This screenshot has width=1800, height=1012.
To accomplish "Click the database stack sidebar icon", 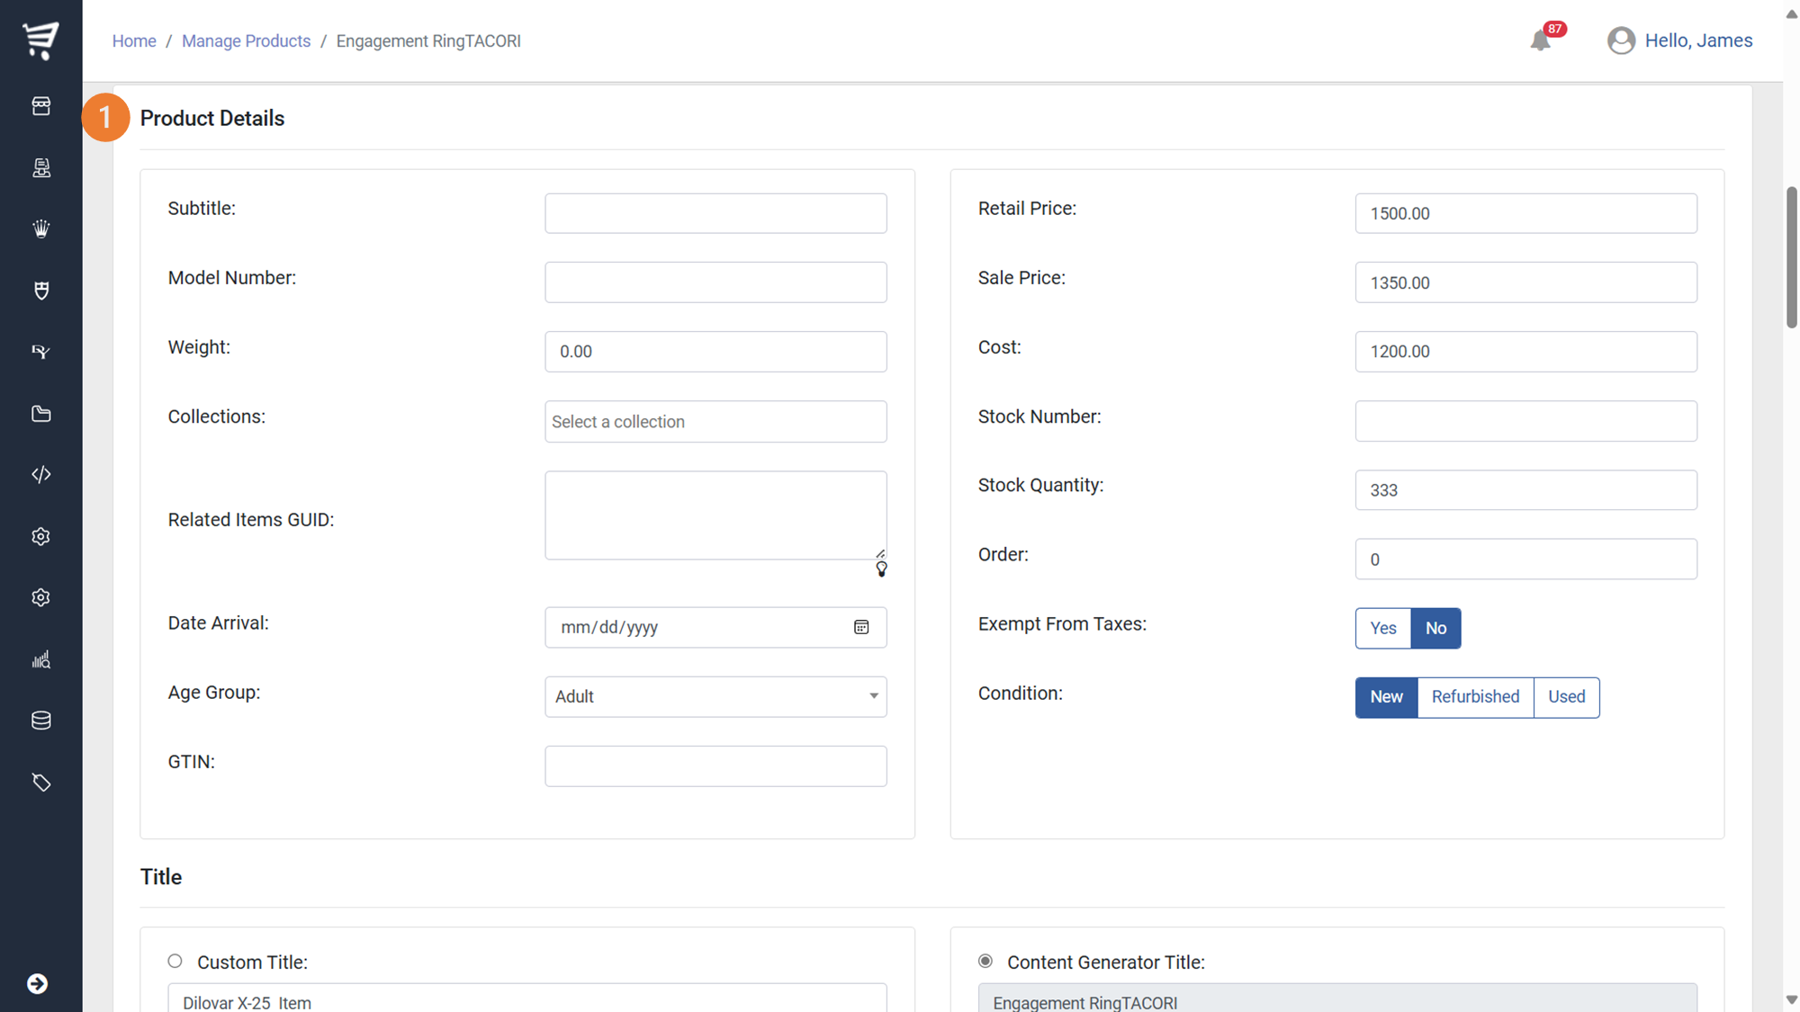I will pos(40,721).
